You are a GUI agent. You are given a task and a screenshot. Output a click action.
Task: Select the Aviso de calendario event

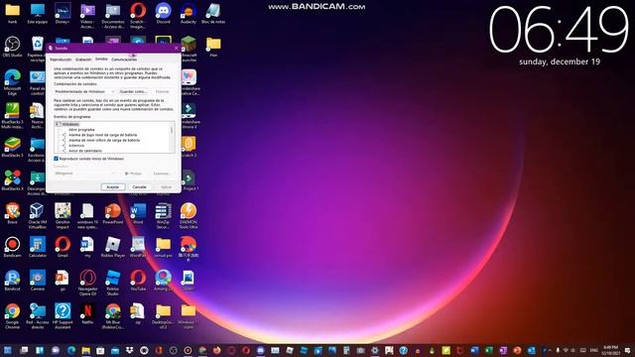click(85, 151)
